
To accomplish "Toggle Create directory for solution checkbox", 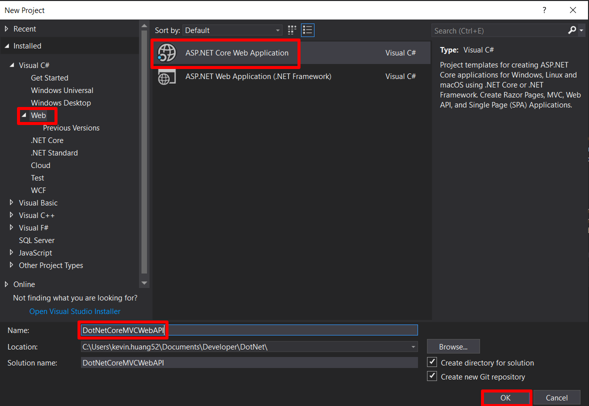I will tap(432, 362).
